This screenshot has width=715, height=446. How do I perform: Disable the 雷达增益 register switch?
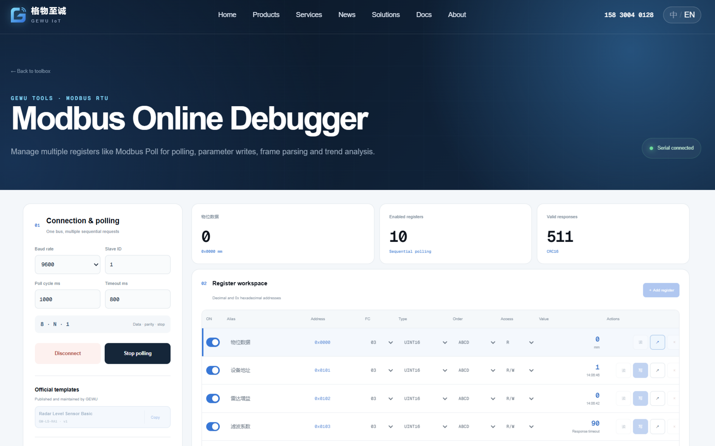pos(213,398)
